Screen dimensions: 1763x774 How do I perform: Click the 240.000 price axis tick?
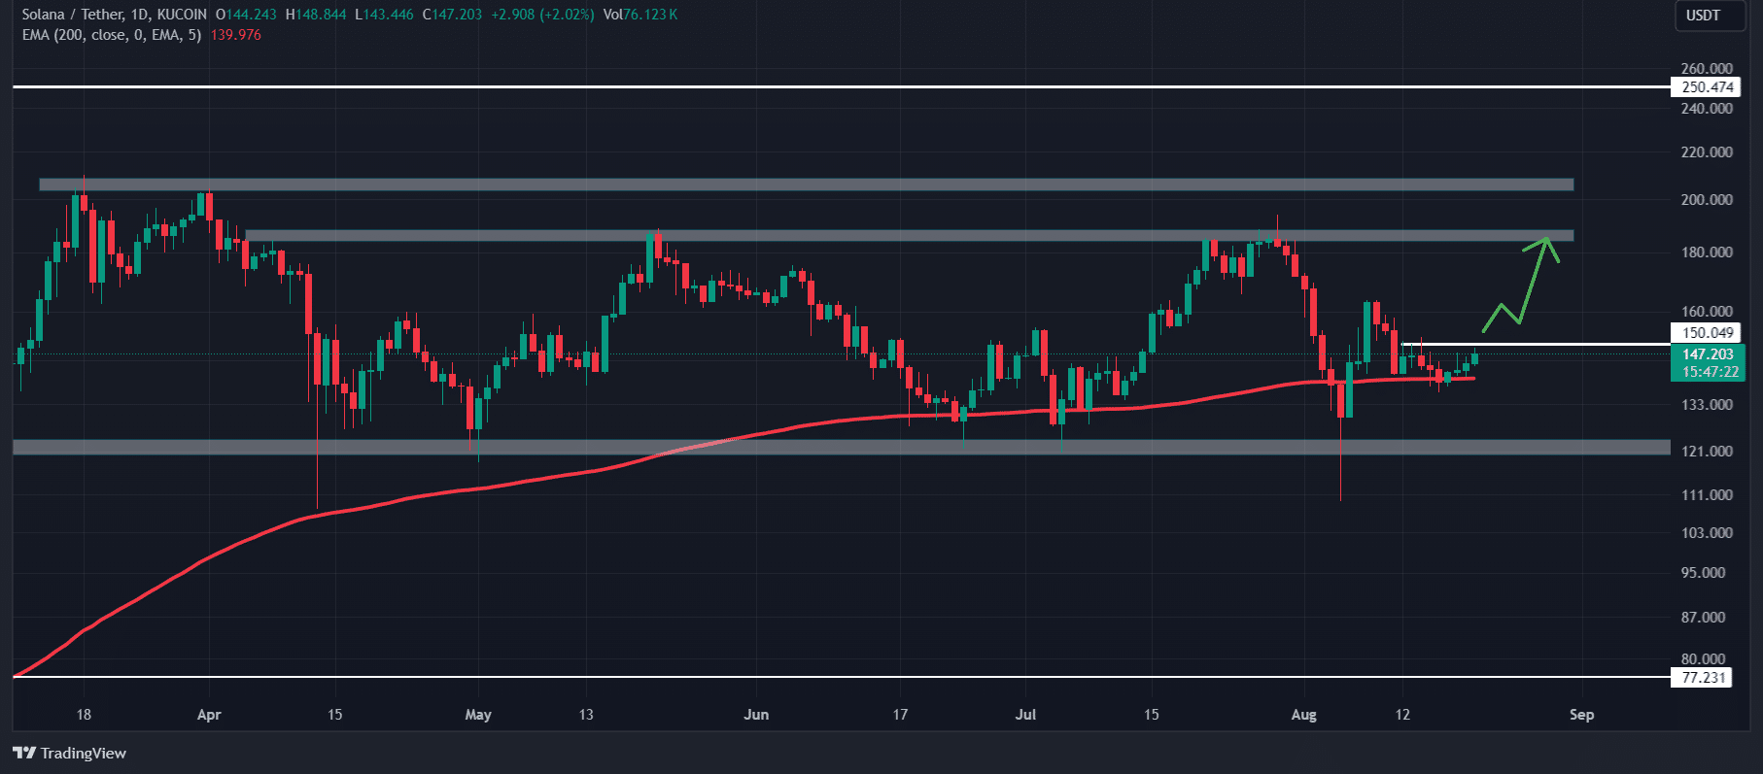pos(1707,109)
